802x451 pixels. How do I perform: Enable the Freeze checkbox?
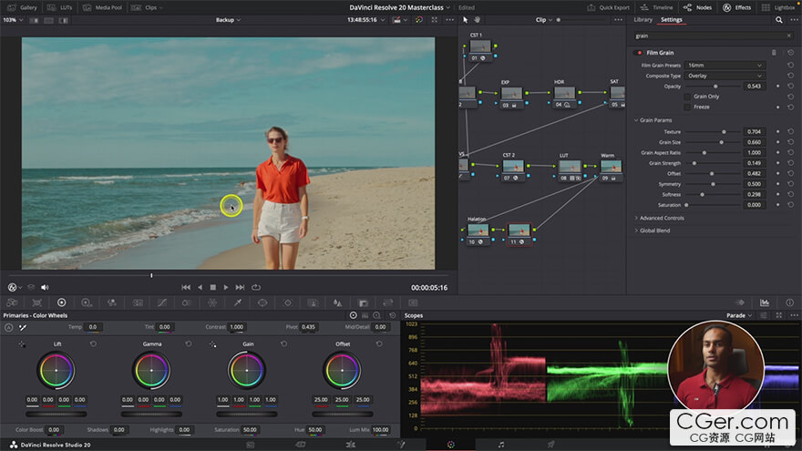point(687,107)
